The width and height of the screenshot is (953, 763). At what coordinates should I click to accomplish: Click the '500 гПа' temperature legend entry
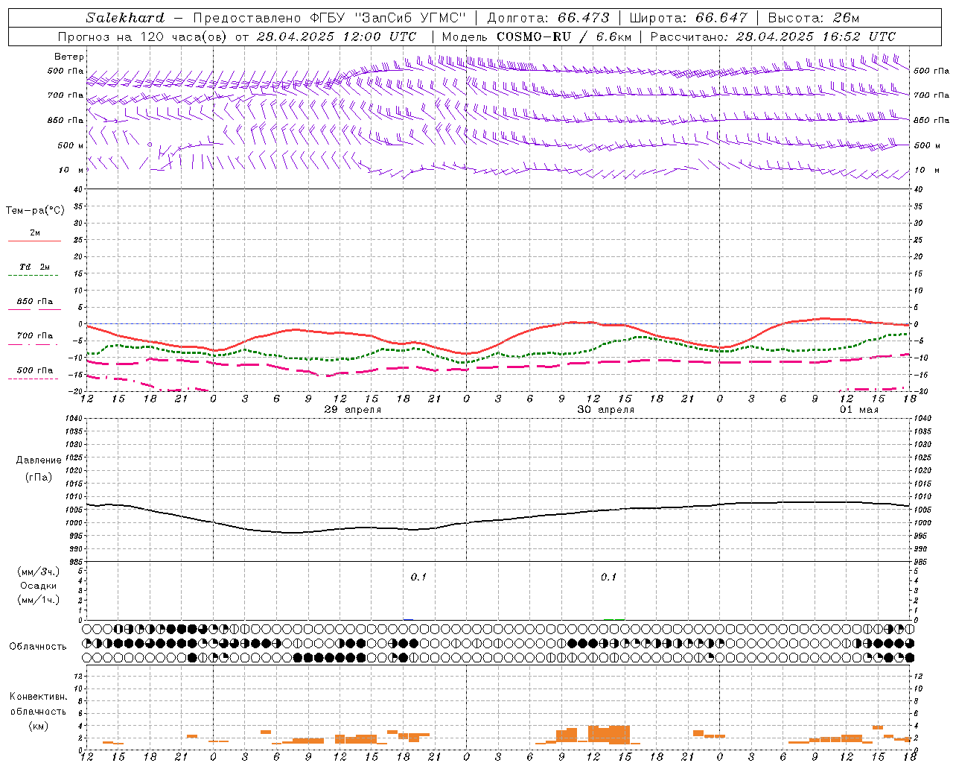point(35,370)
